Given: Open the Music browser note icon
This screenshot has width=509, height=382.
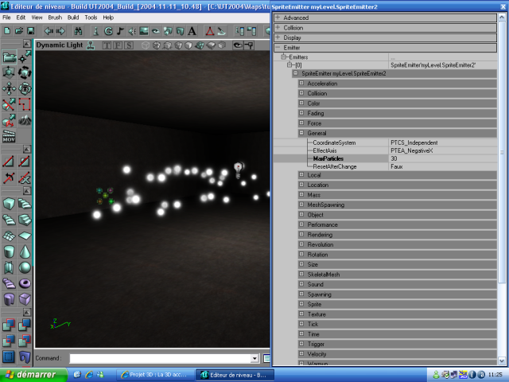Looking at the screenshot, I should pyautogui.click(x=120, y=31).
